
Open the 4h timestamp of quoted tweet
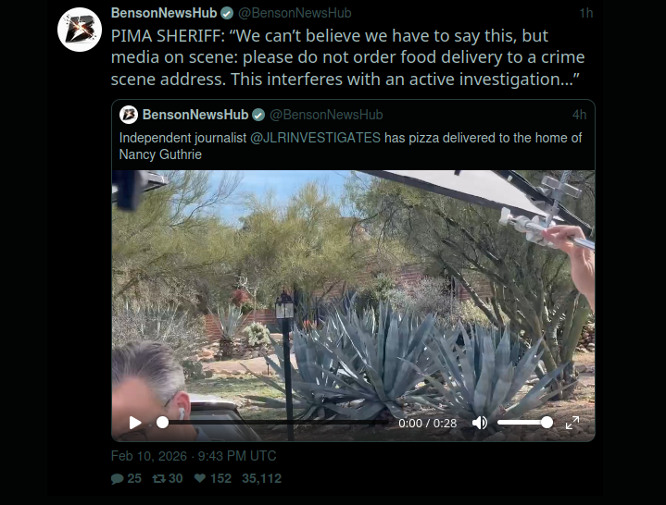[x=579, y=115]
